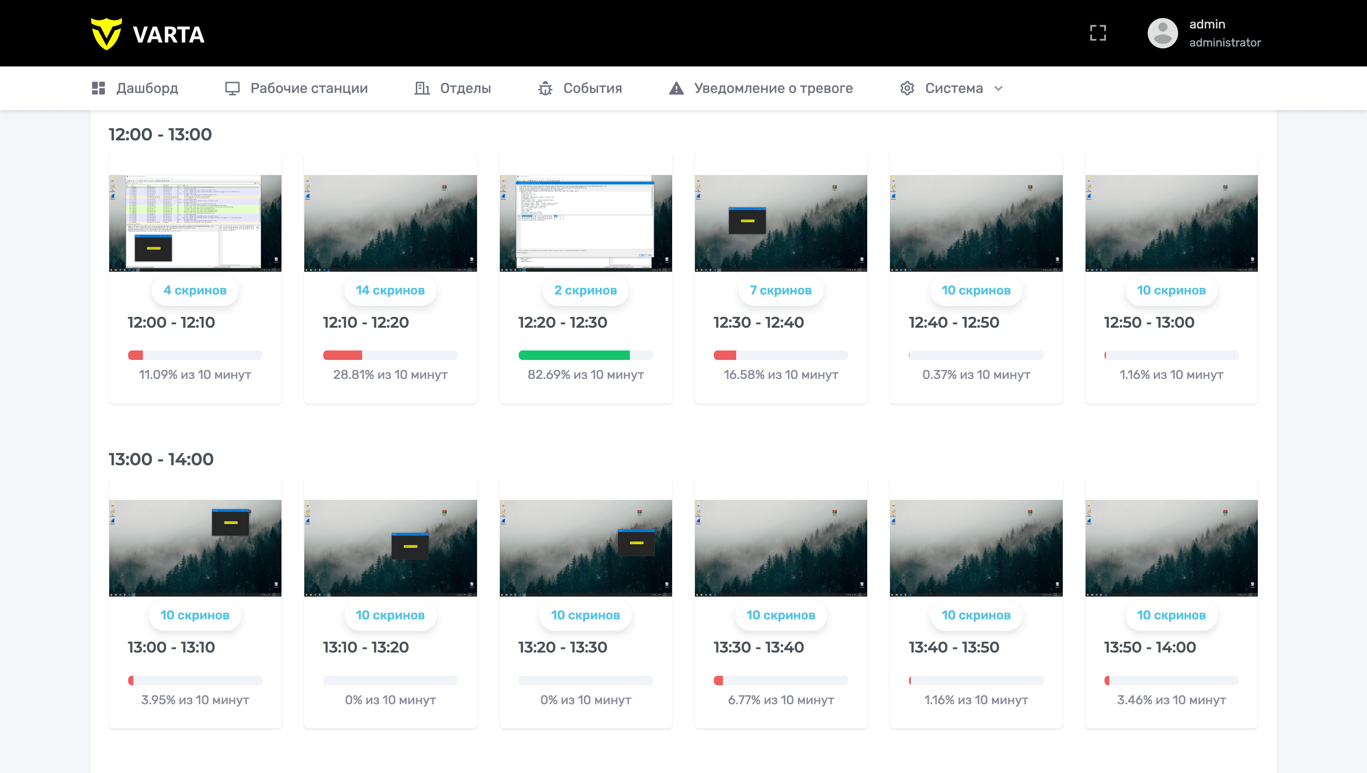Screen dimensions: 1367x773
Task: Expand the Система dropdown chevron
Action: pos(998,89)
